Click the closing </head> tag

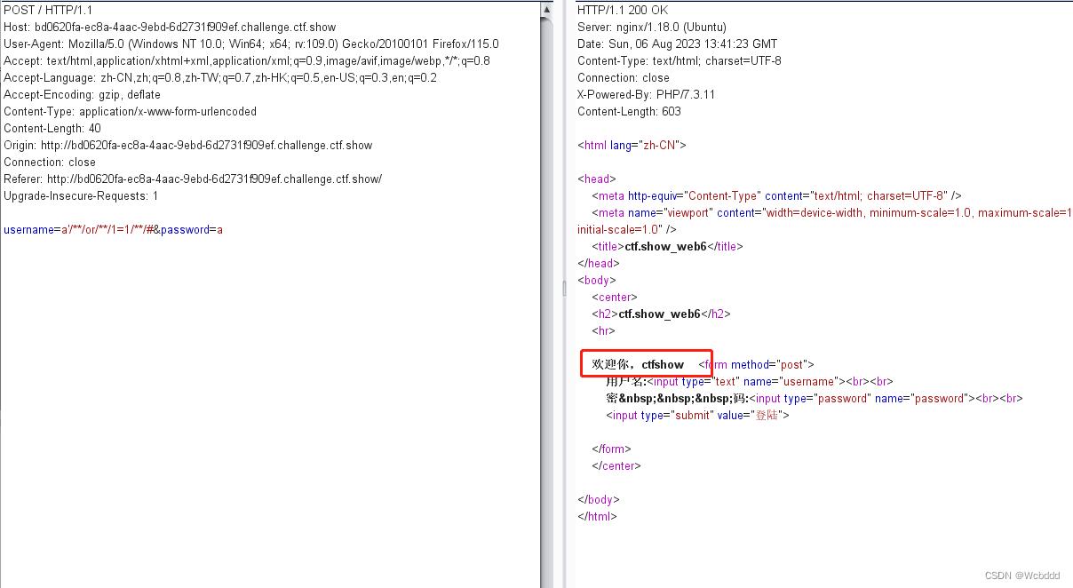tap(599, 263)
